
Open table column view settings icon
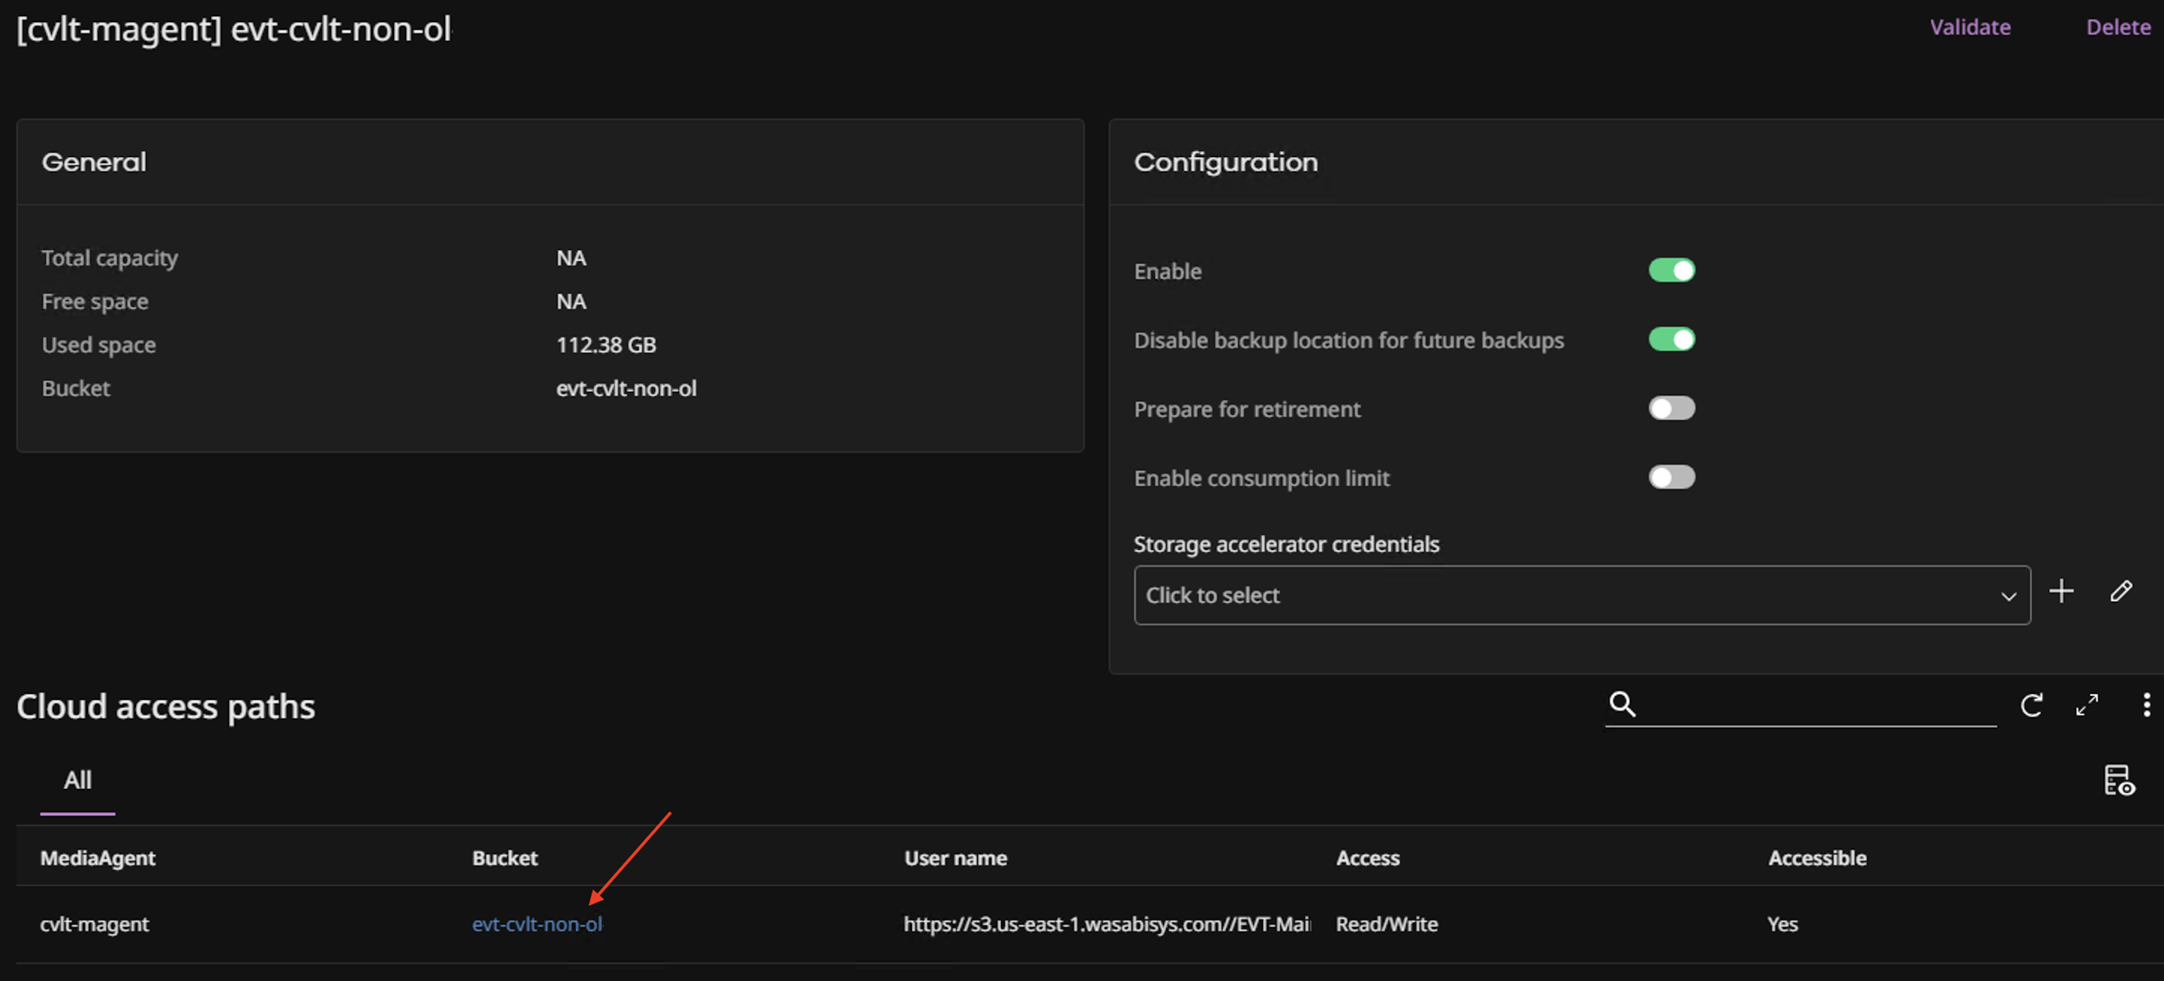(x=2119, y=781)
